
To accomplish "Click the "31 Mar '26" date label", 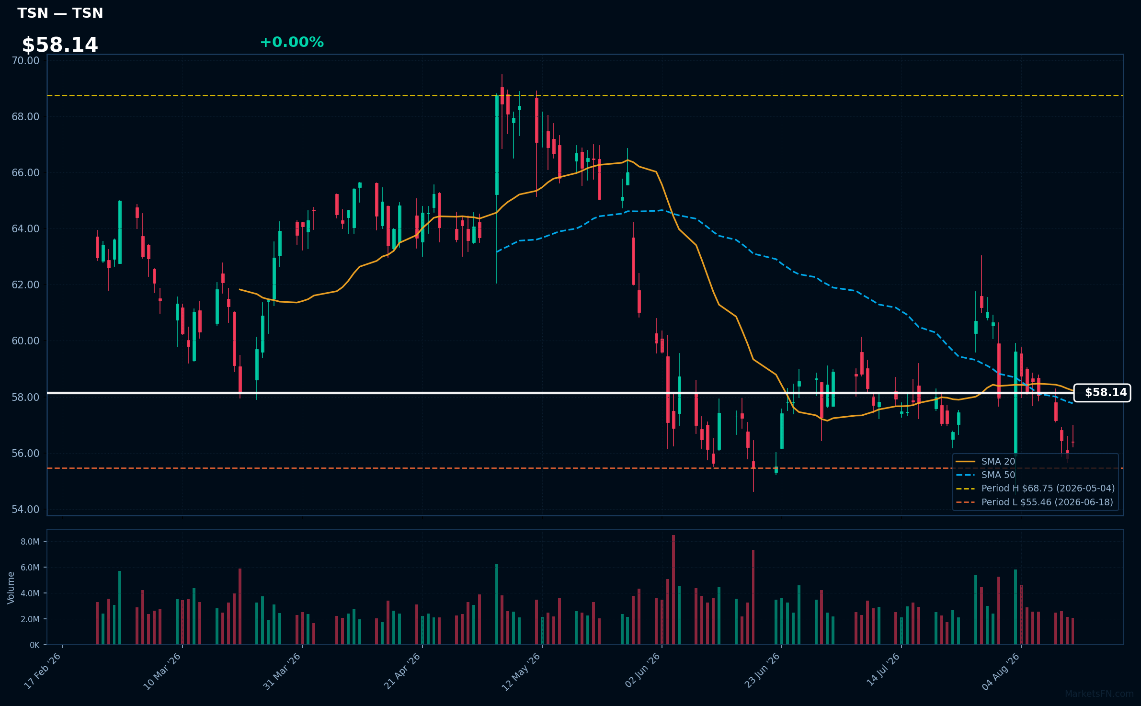I will pos(282,671).
